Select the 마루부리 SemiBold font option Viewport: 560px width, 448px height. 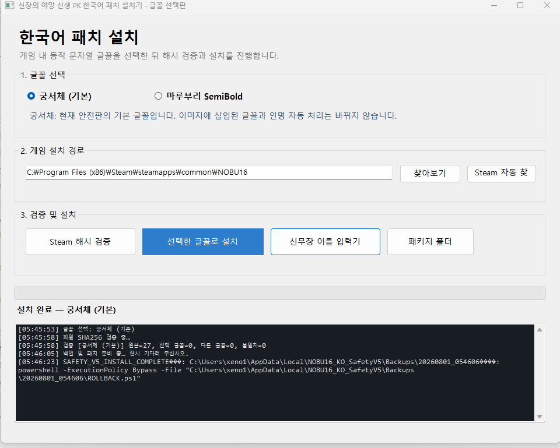click(x=158, y=96)
